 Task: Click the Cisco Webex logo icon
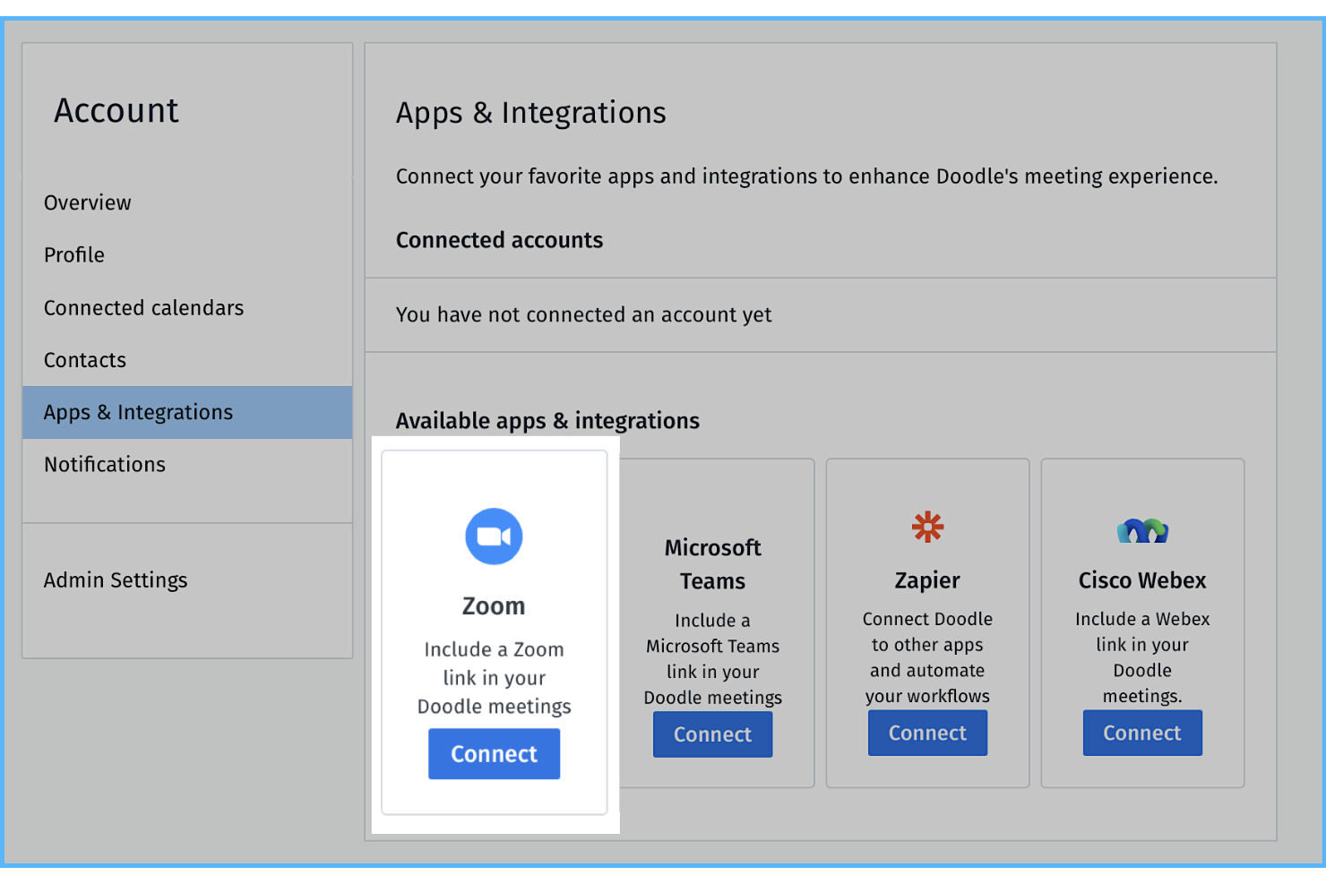coord(1142,531)
